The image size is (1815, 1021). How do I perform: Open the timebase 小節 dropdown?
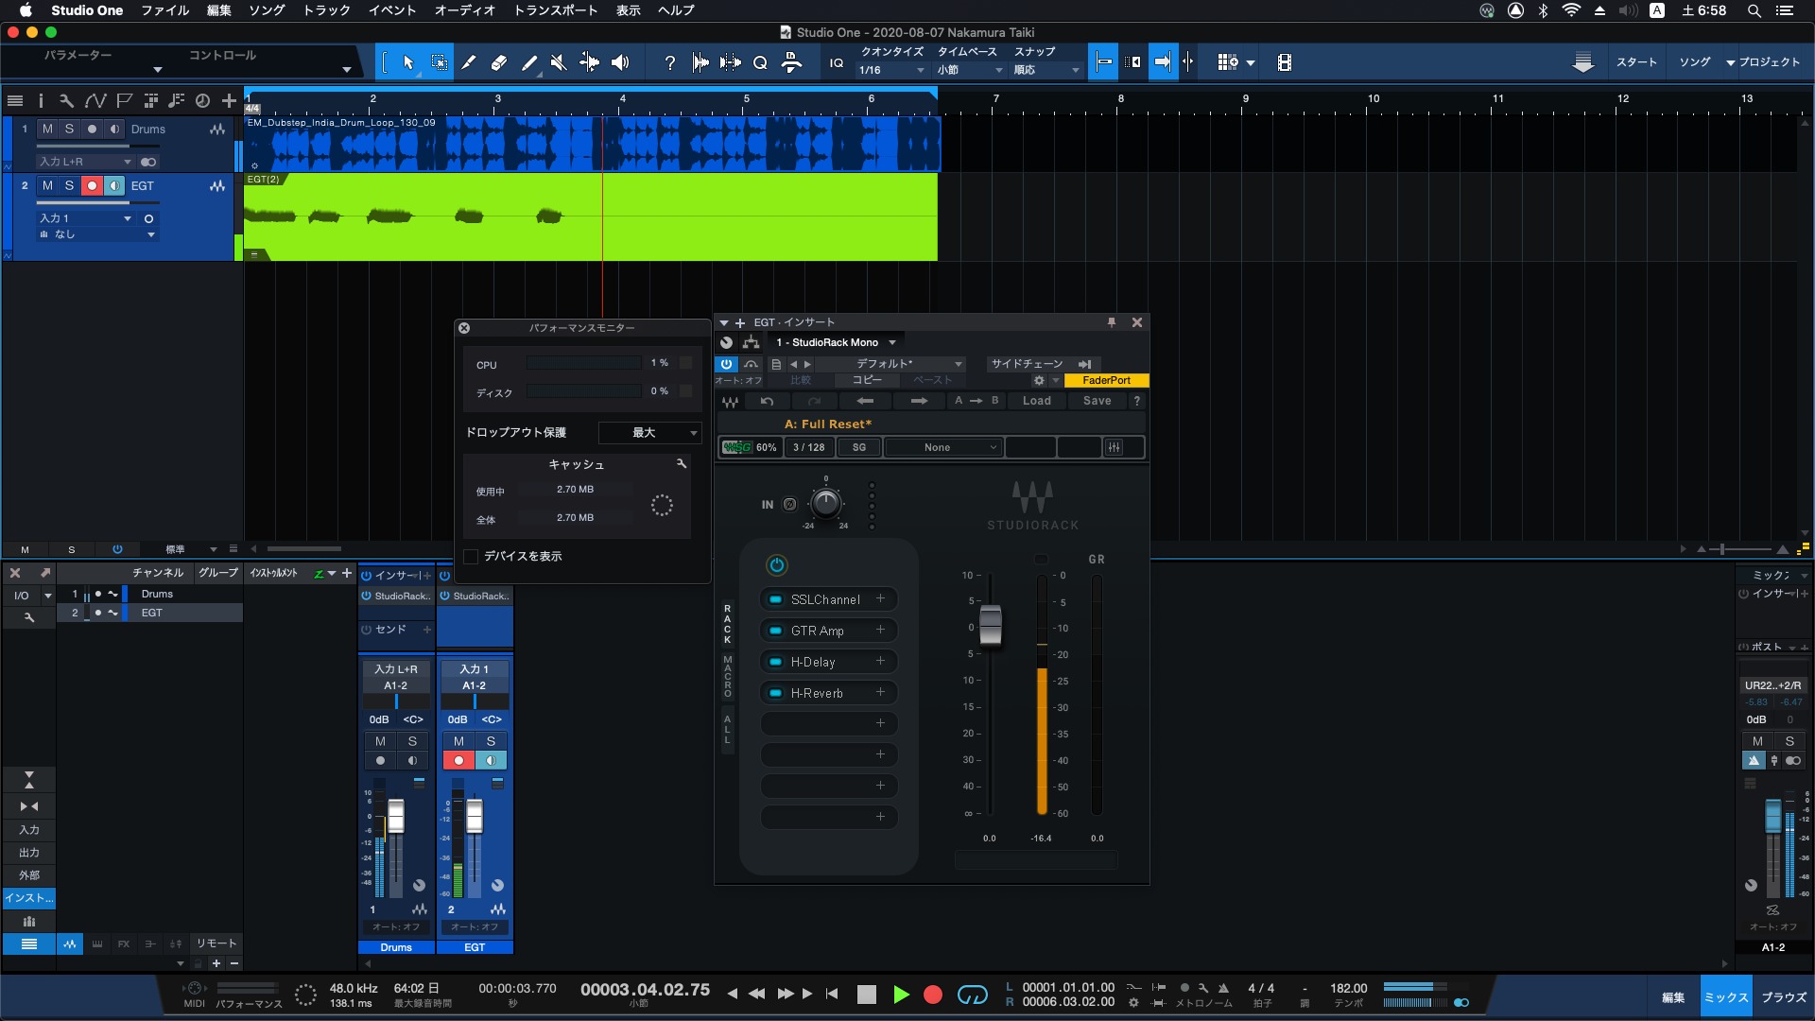click(969, 70)
